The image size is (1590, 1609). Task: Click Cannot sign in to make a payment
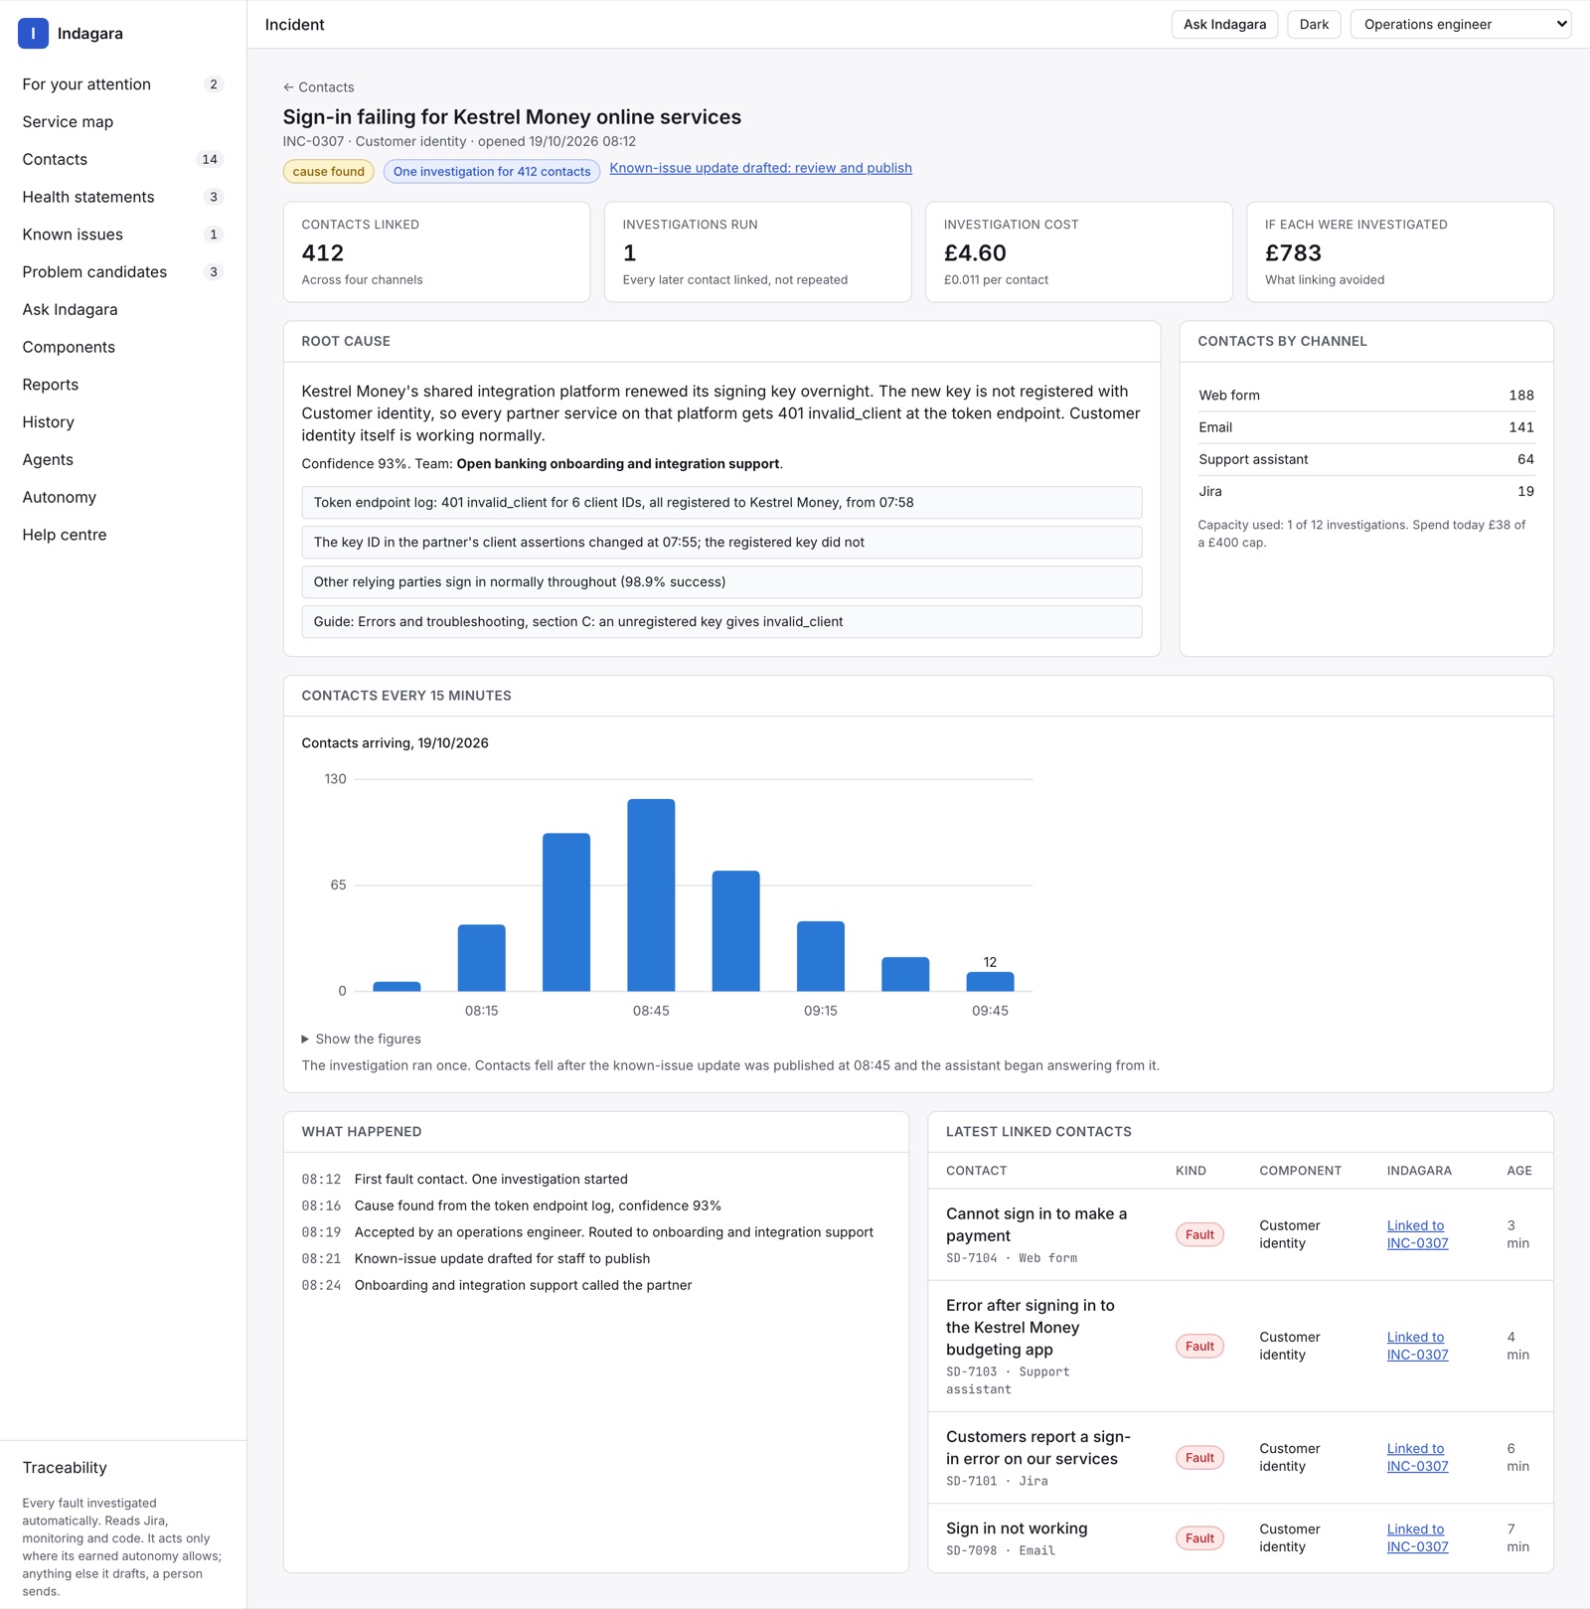pyautogui.click(x=1036, y=1224)
